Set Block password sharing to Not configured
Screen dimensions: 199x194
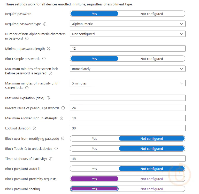152,189
